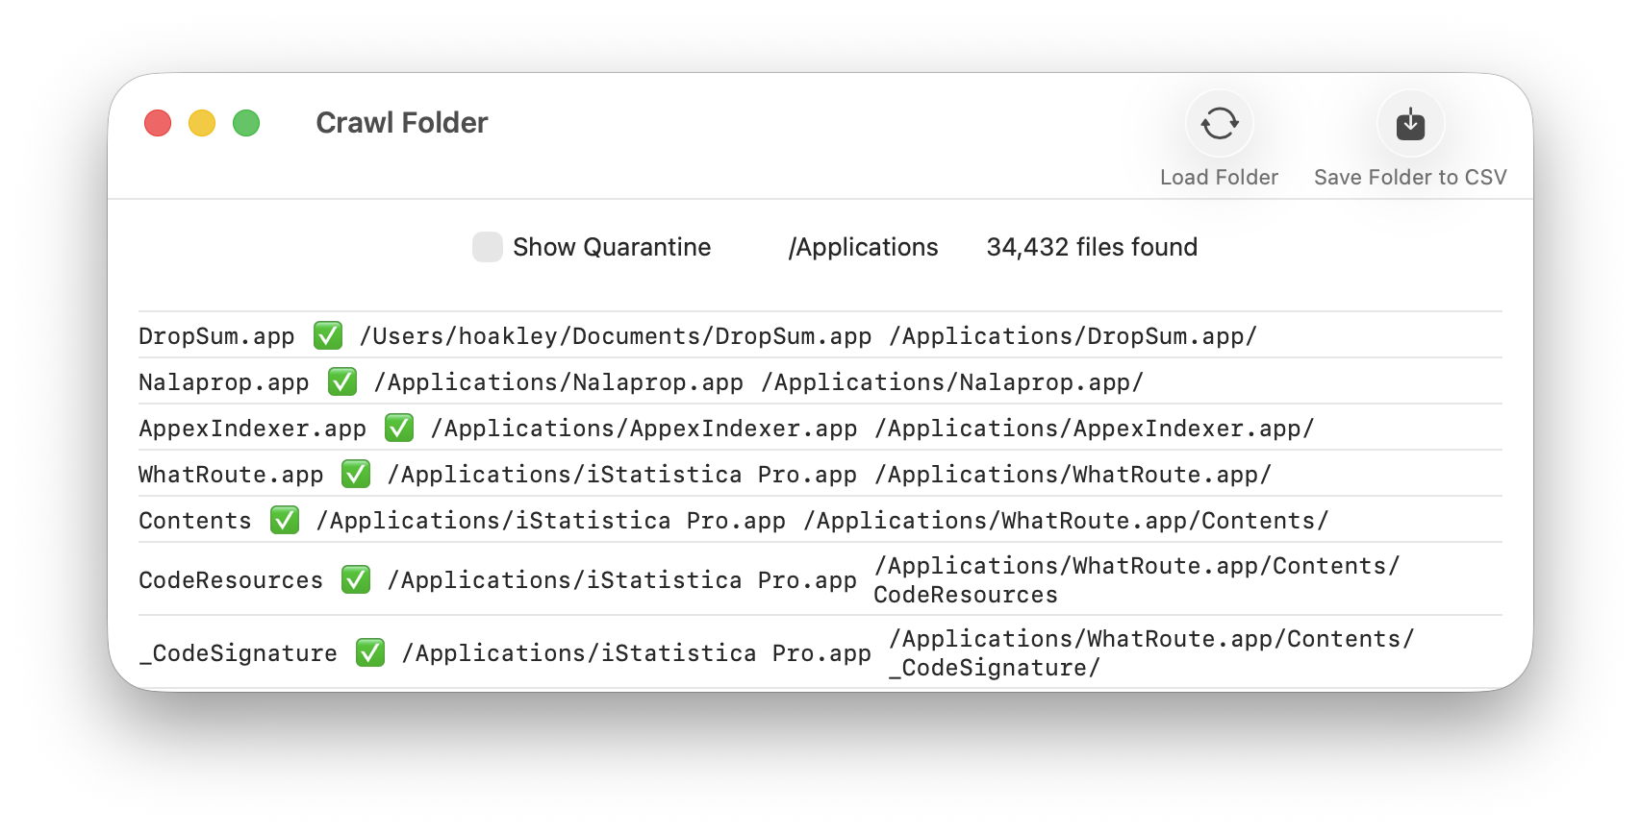This screenshot has width=1641, height=834.
Task: Click the Save Folder to CSV label
Action: click(1409, 178)
